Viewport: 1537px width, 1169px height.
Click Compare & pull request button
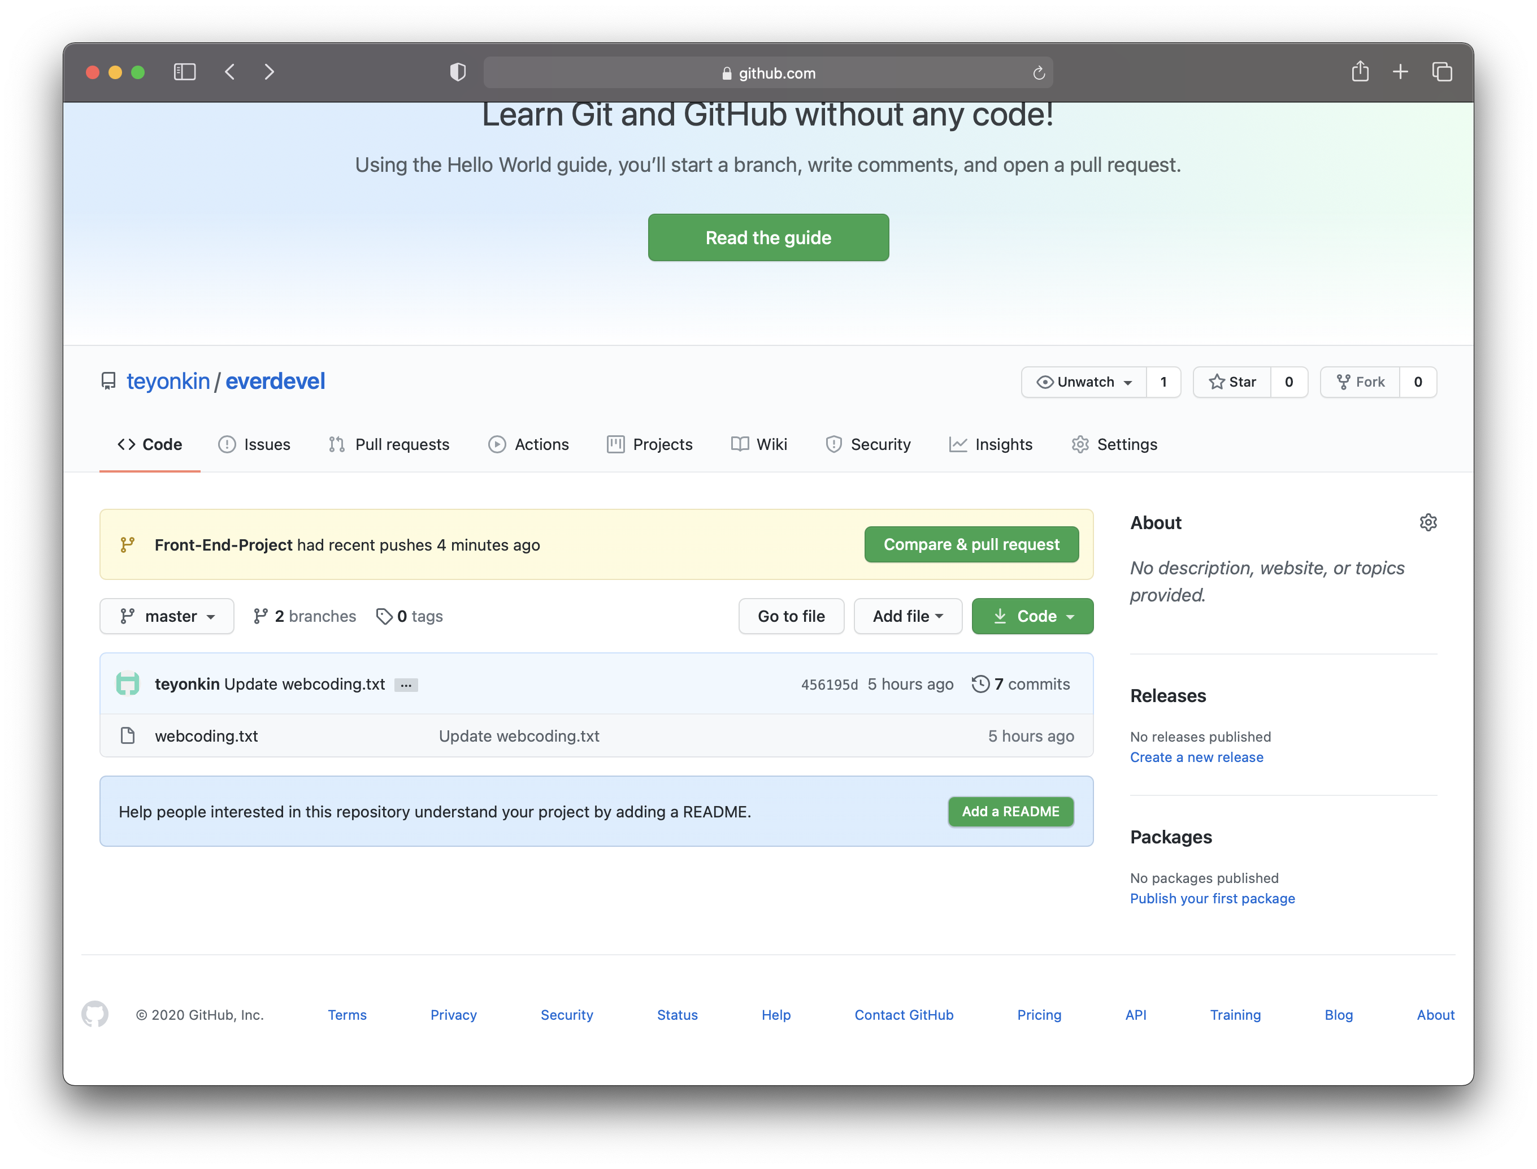pos(971,544)
